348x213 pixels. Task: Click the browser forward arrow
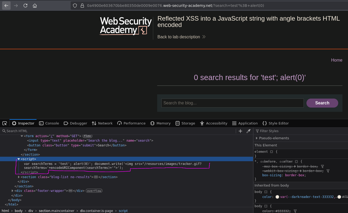click(x=16, y=6)
